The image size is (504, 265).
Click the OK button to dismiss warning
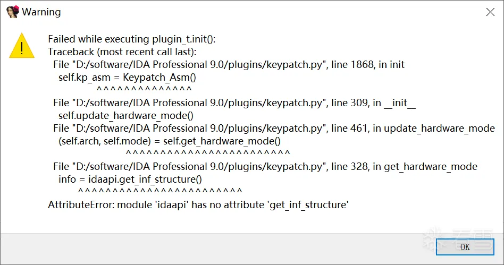pos(465,247)
